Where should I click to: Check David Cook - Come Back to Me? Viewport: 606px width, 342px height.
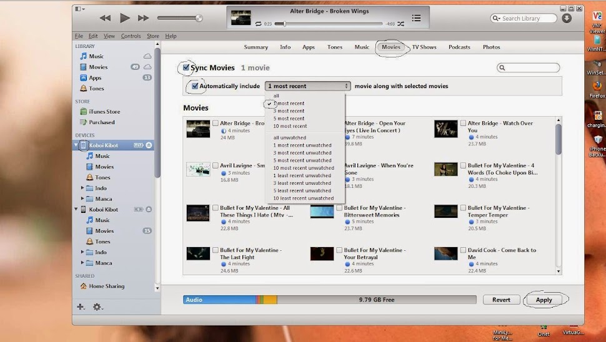tap(463, 250)
